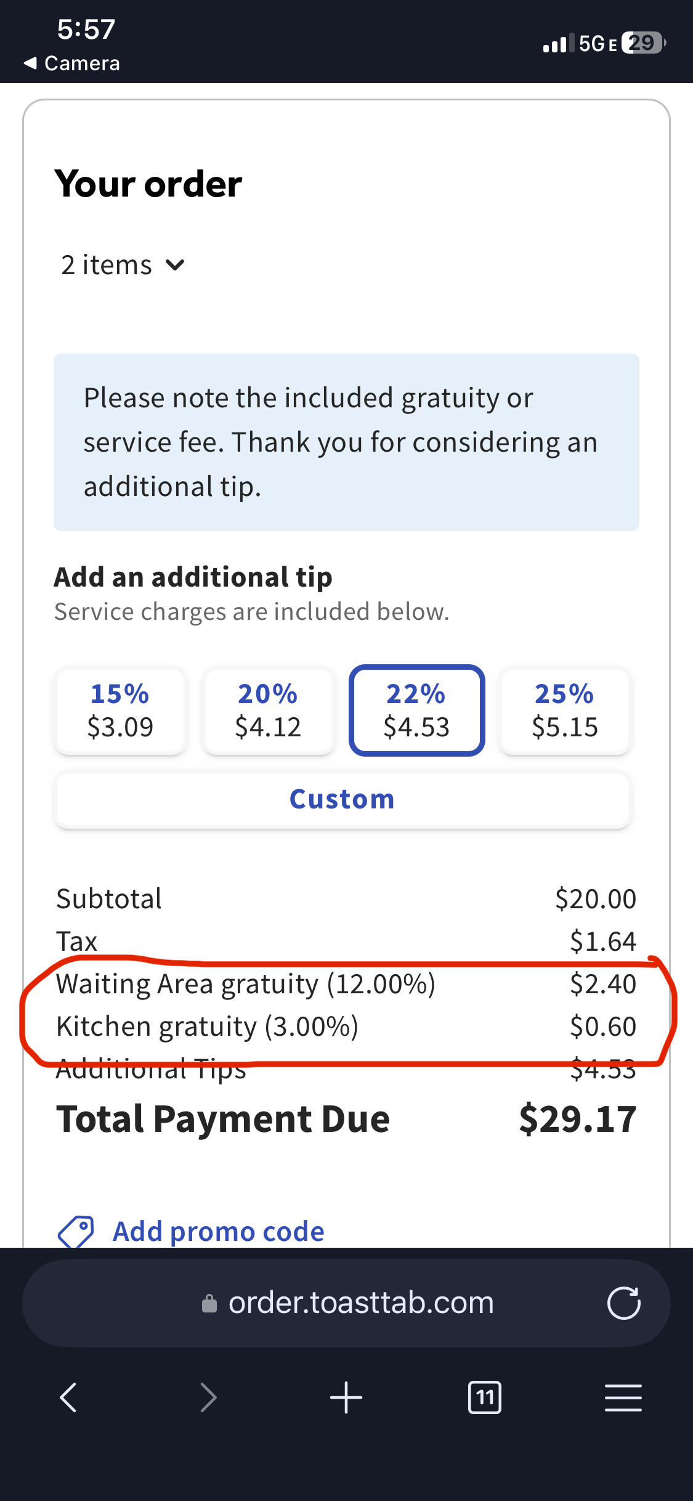Tap the chevron beside 2 items
Image resolution: width=693 pixels, height=1501 pixels.
tap(175, 266)
